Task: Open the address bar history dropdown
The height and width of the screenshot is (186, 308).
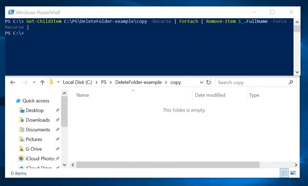Action: [x=201, y=82]
